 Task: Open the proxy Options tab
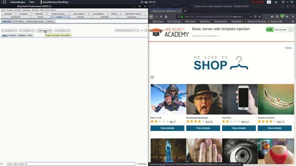coord(50,22)
